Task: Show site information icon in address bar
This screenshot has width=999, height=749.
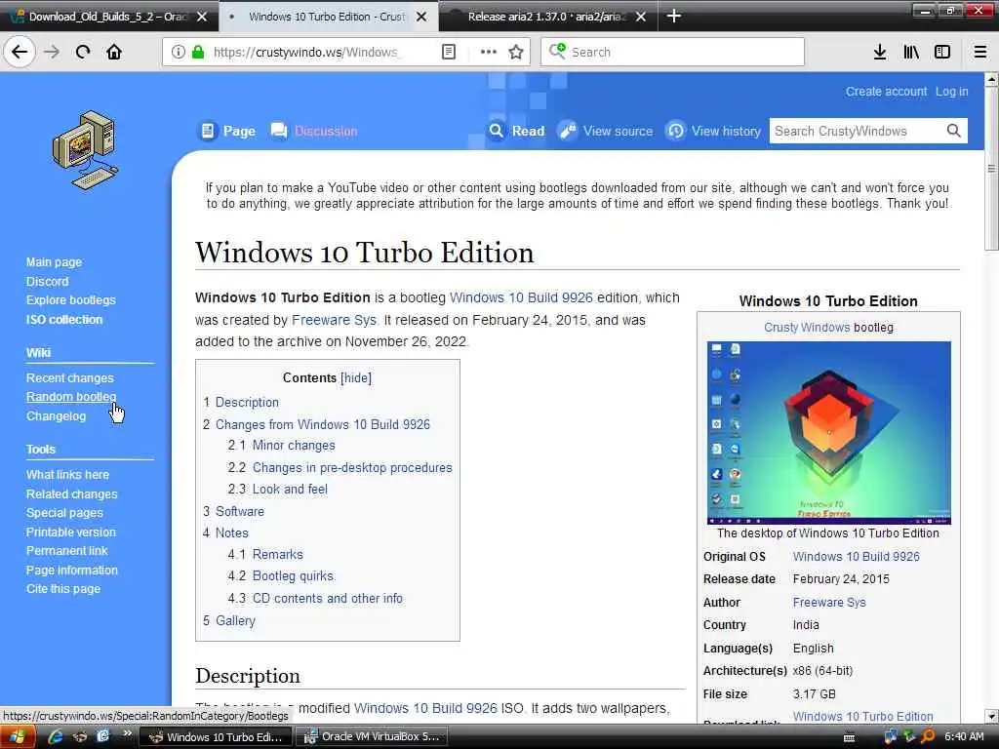Action: tap(178, 52)
